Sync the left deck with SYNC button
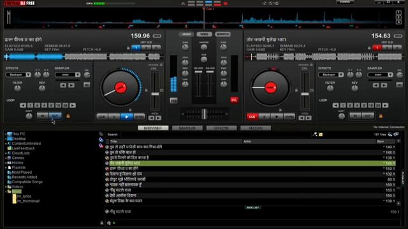 (139, 117)
